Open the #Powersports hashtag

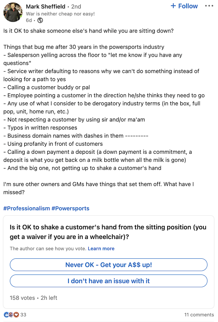(x=70, y=208)
